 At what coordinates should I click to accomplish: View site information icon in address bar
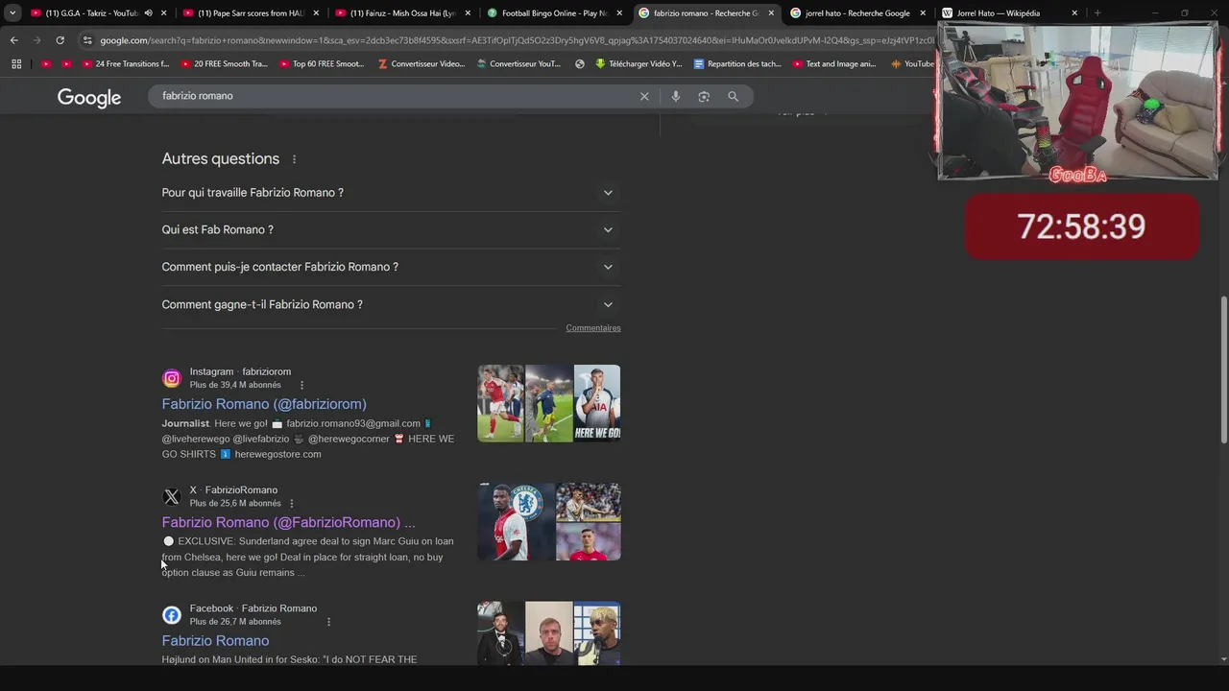coord(87,40)
